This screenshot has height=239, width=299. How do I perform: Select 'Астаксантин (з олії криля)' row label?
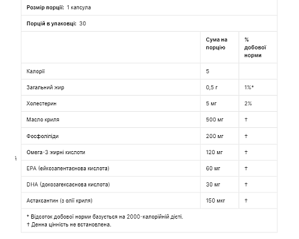coord(59,201)
